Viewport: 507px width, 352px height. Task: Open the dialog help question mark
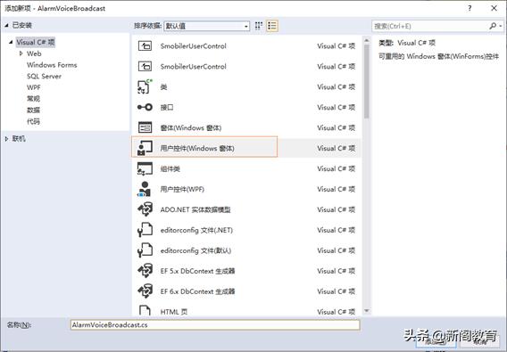pyautogui.click(x=470, y=8)
